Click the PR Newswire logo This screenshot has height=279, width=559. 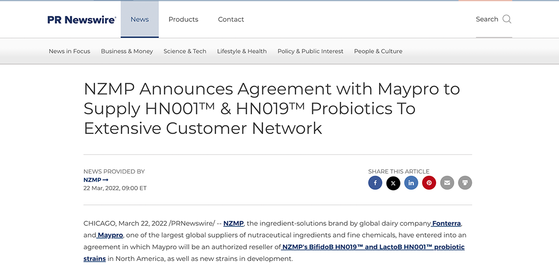coord(82,19)
